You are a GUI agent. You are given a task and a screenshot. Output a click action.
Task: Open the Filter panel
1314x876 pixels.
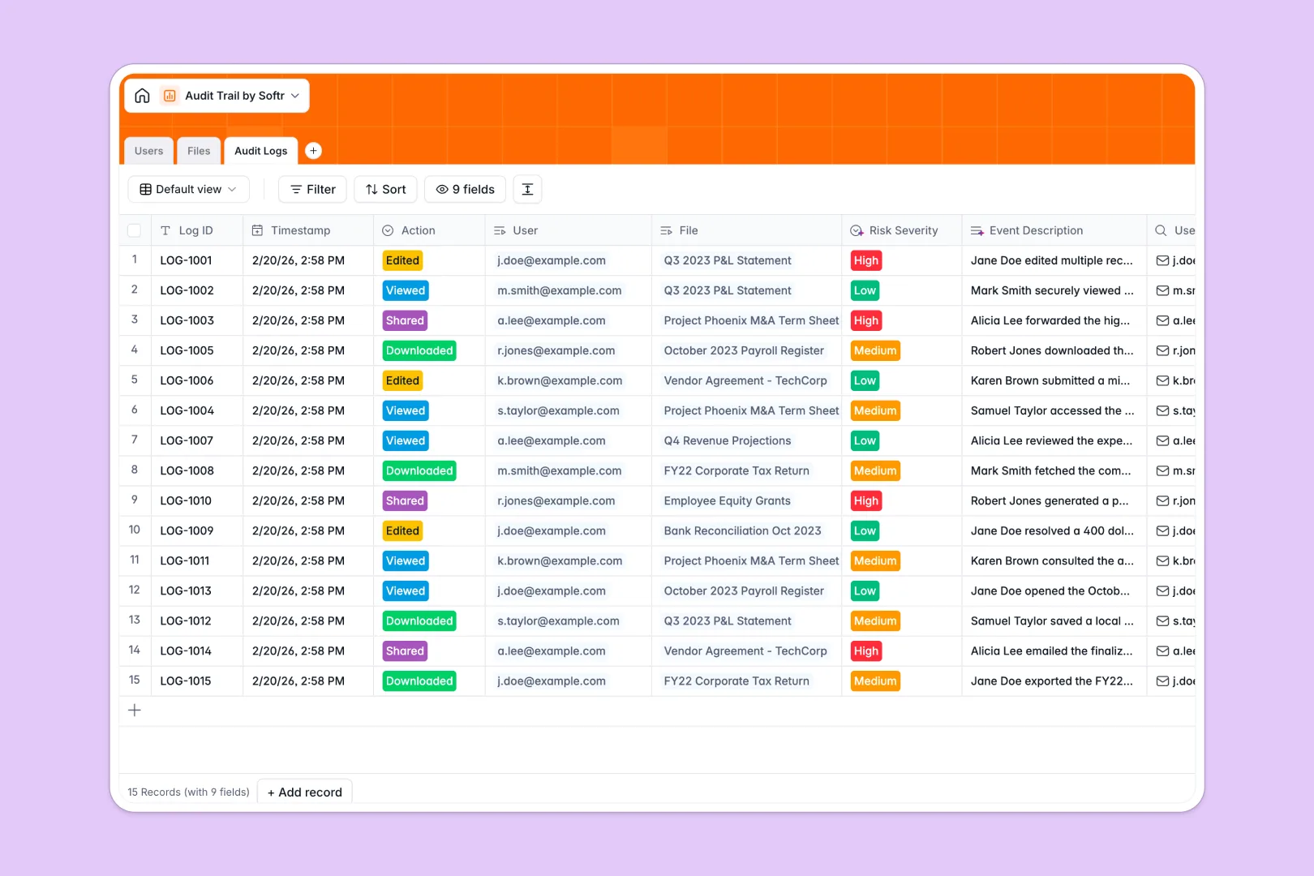pyautogui.click(x=311, y=189)
